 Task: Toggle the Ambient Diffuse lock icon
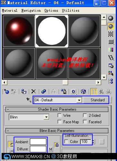(57, 145)
